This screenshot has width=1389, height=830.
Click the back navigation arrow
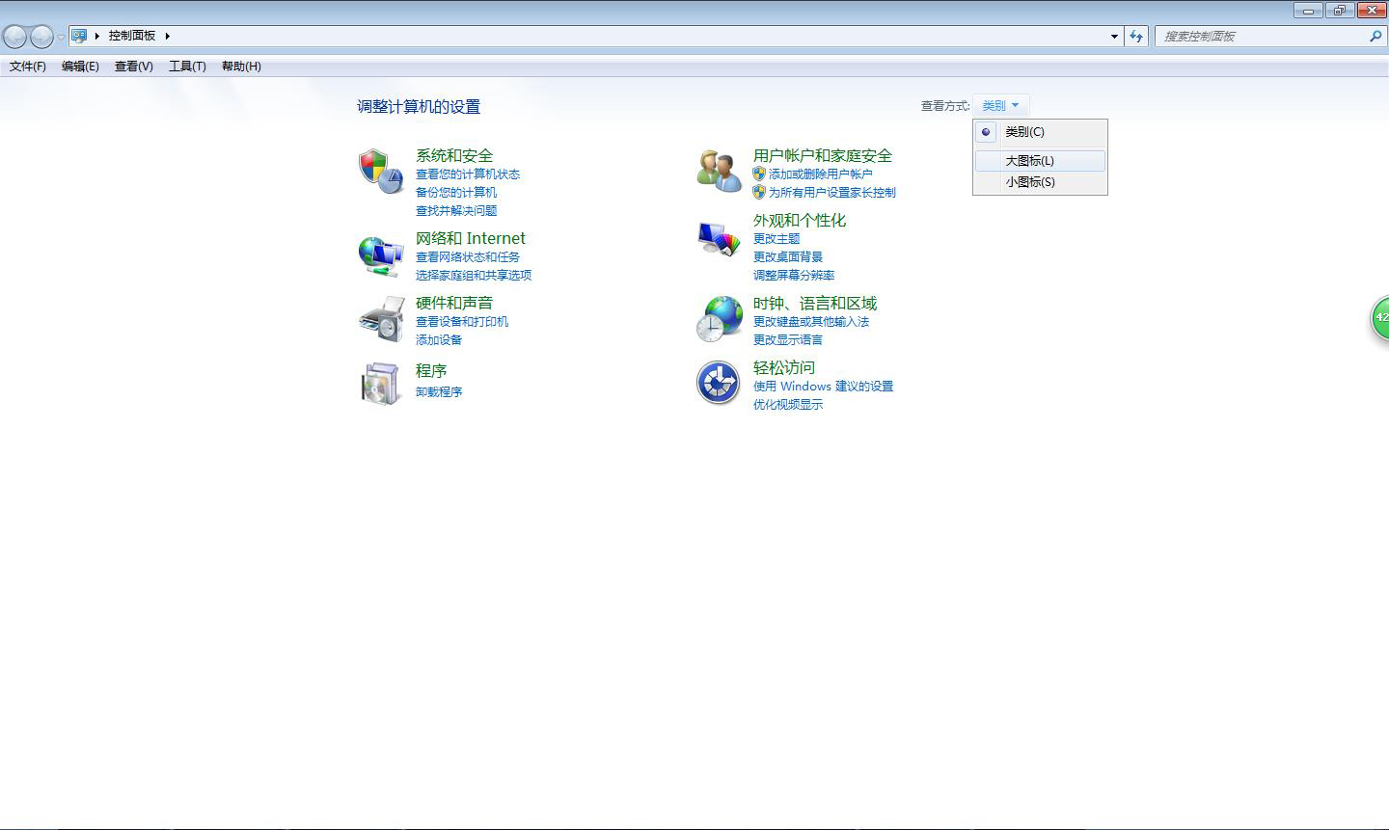coord(14,37)
